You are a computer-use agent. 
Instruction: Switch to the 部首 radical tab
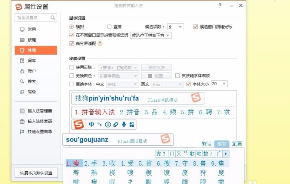pyautogui.click(x=222, y=144)
